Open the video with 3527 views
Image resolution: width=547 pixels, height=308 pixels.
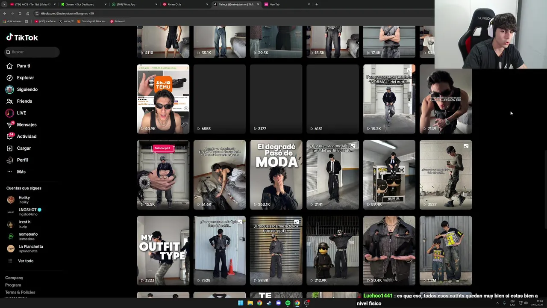(446, 175)
